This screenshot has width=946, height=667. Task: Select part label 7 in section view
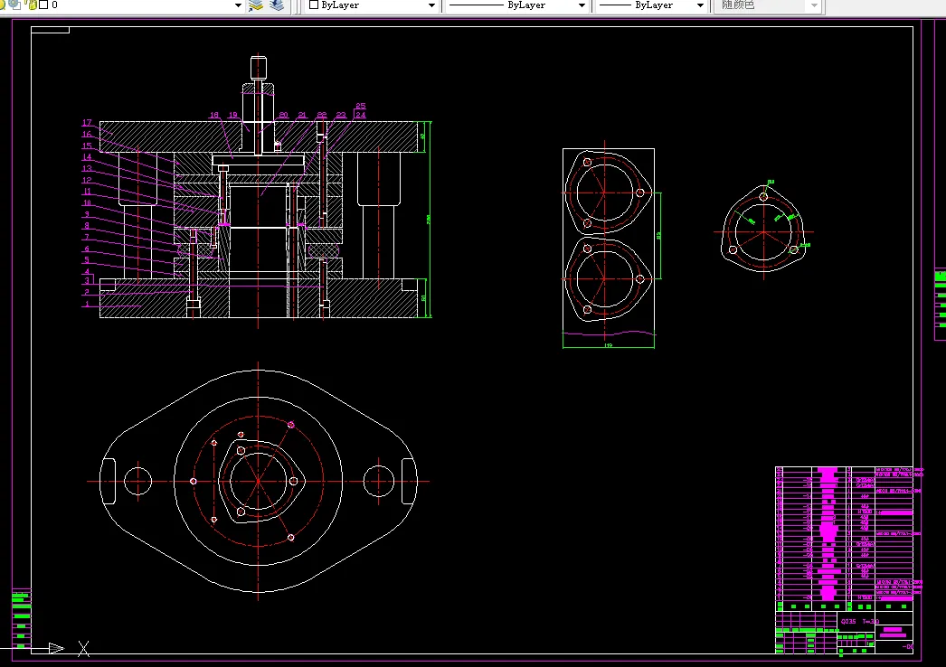click(x=87, y=237)
